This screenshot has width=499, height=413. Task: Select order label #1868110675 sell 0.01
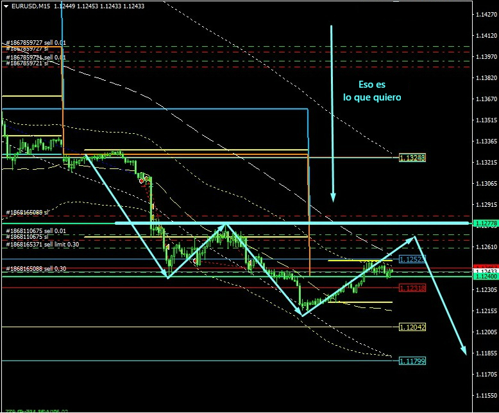[36, 231]
